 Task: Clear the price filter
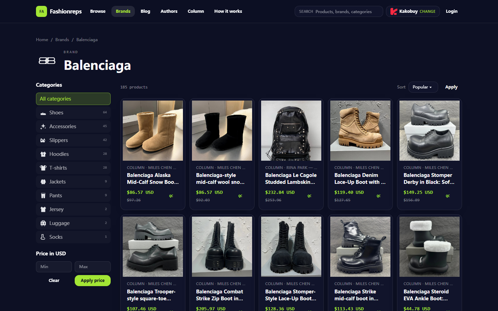pyautogui.click(x=54, y=281)
